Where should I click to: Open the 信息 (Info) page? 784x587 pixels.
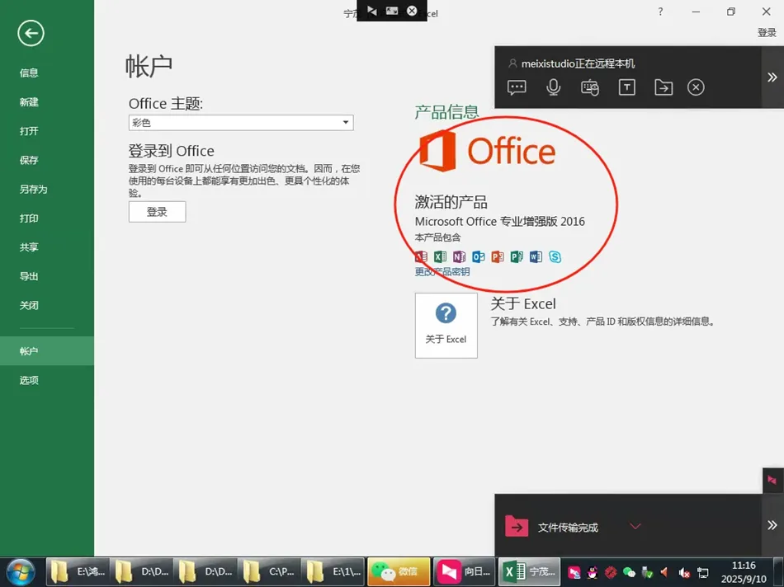pos(29,73)
